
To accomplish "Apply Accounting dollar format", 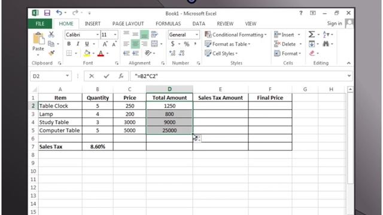I will [x=173, y=44].
